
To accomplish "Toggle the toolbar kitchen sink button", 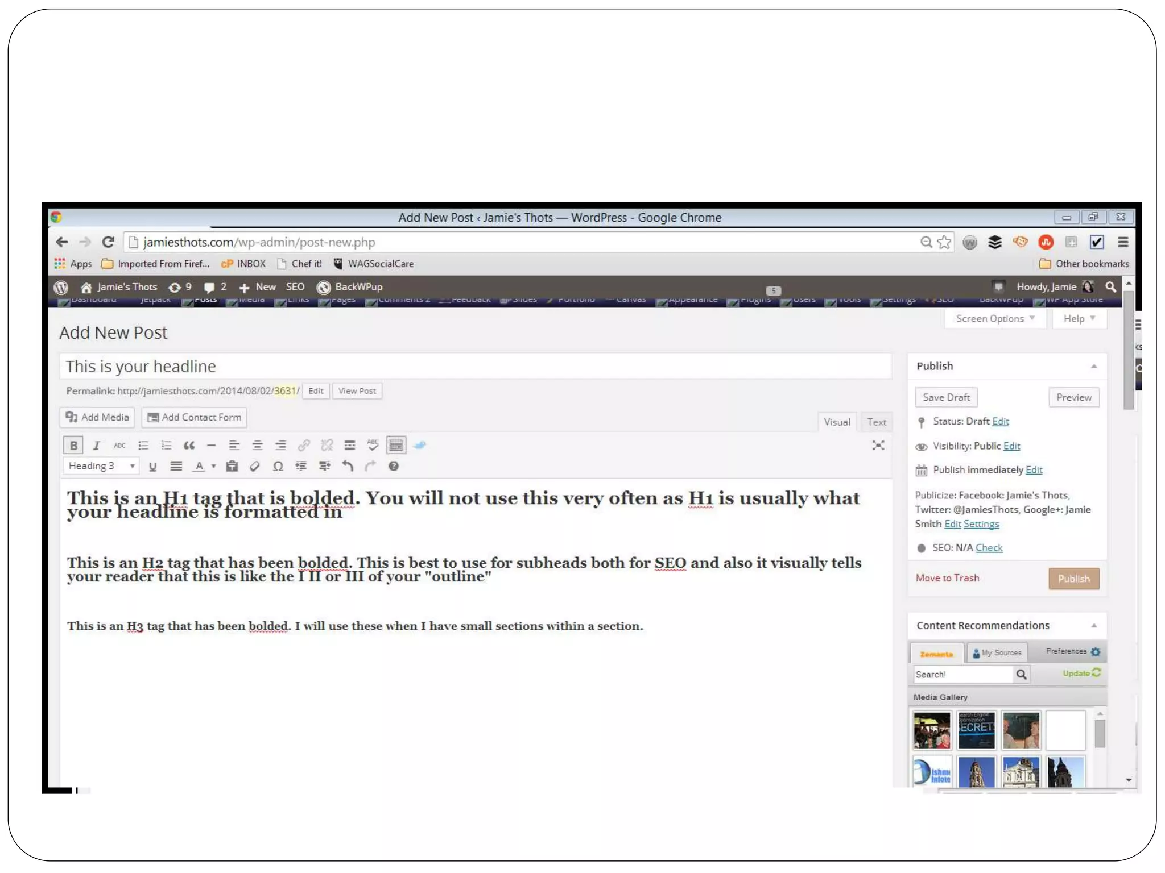I will (x=396, y=446).
